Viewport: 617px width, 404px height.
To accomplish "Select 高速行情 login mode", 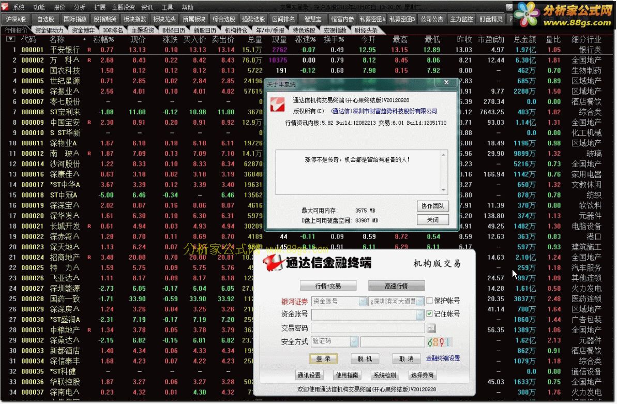I will pyautogui.click(x=396, y=286).
